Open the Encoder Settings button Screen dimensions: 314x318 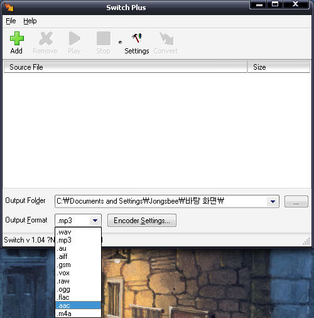[x=142, y=221]
